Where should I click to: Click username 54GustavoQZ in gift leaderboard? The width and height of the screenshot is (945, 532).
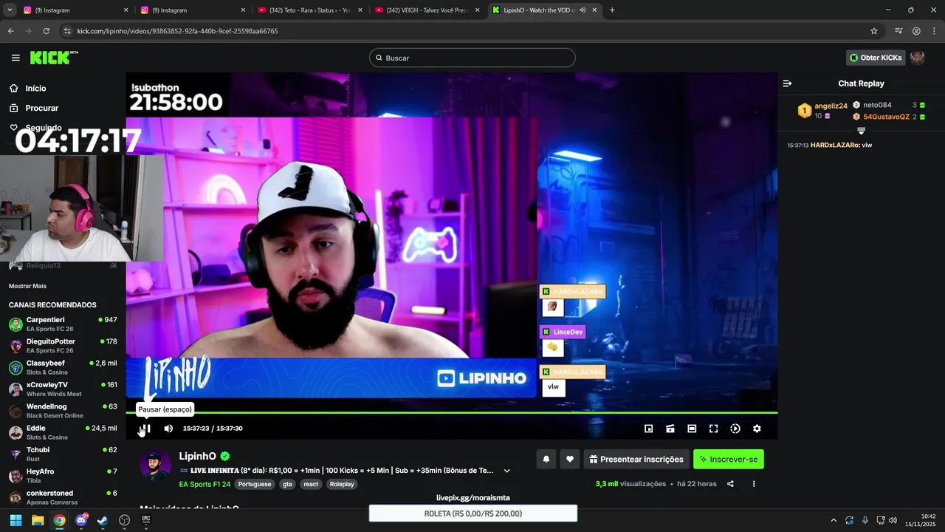point(886,117)
